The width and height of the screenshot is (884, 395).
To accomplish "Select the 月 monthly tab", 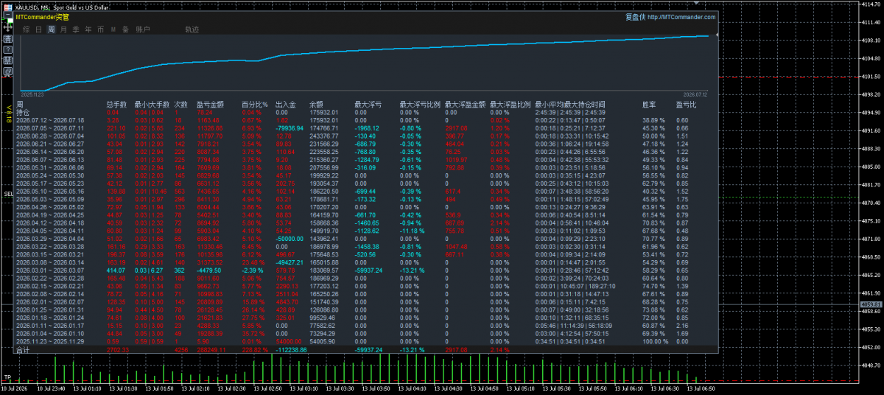I will [x=63, y=29].
